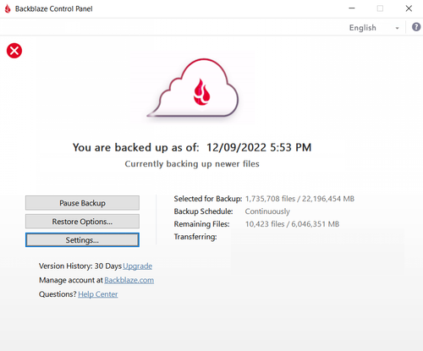Close the Backblaze Control Panel window
This screenshot has width=423, height=351.
[409, 8]
